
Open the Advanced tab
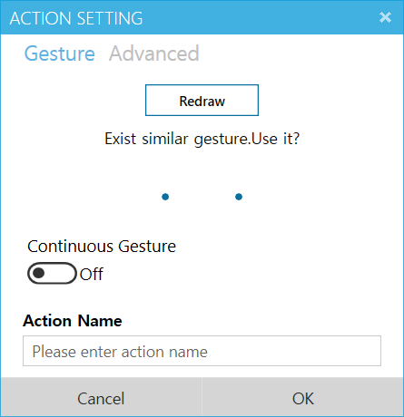click(154, 53)
